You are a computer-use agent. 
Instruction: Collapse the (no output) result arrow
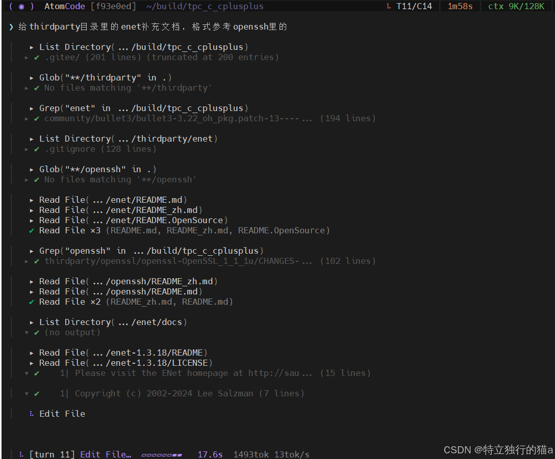coord(27,333)
